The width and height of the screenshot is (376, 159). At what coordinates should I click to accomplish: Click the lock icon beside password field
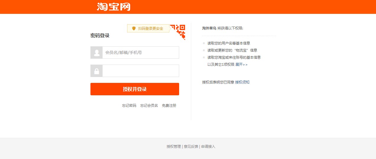(96, 71)
